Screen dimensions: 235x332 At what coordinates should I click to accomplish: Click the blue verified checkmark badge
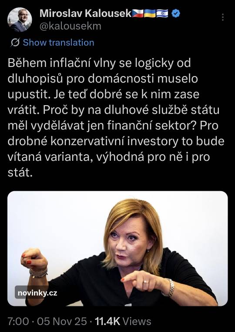pyautogui.click(x=176, y=13)
